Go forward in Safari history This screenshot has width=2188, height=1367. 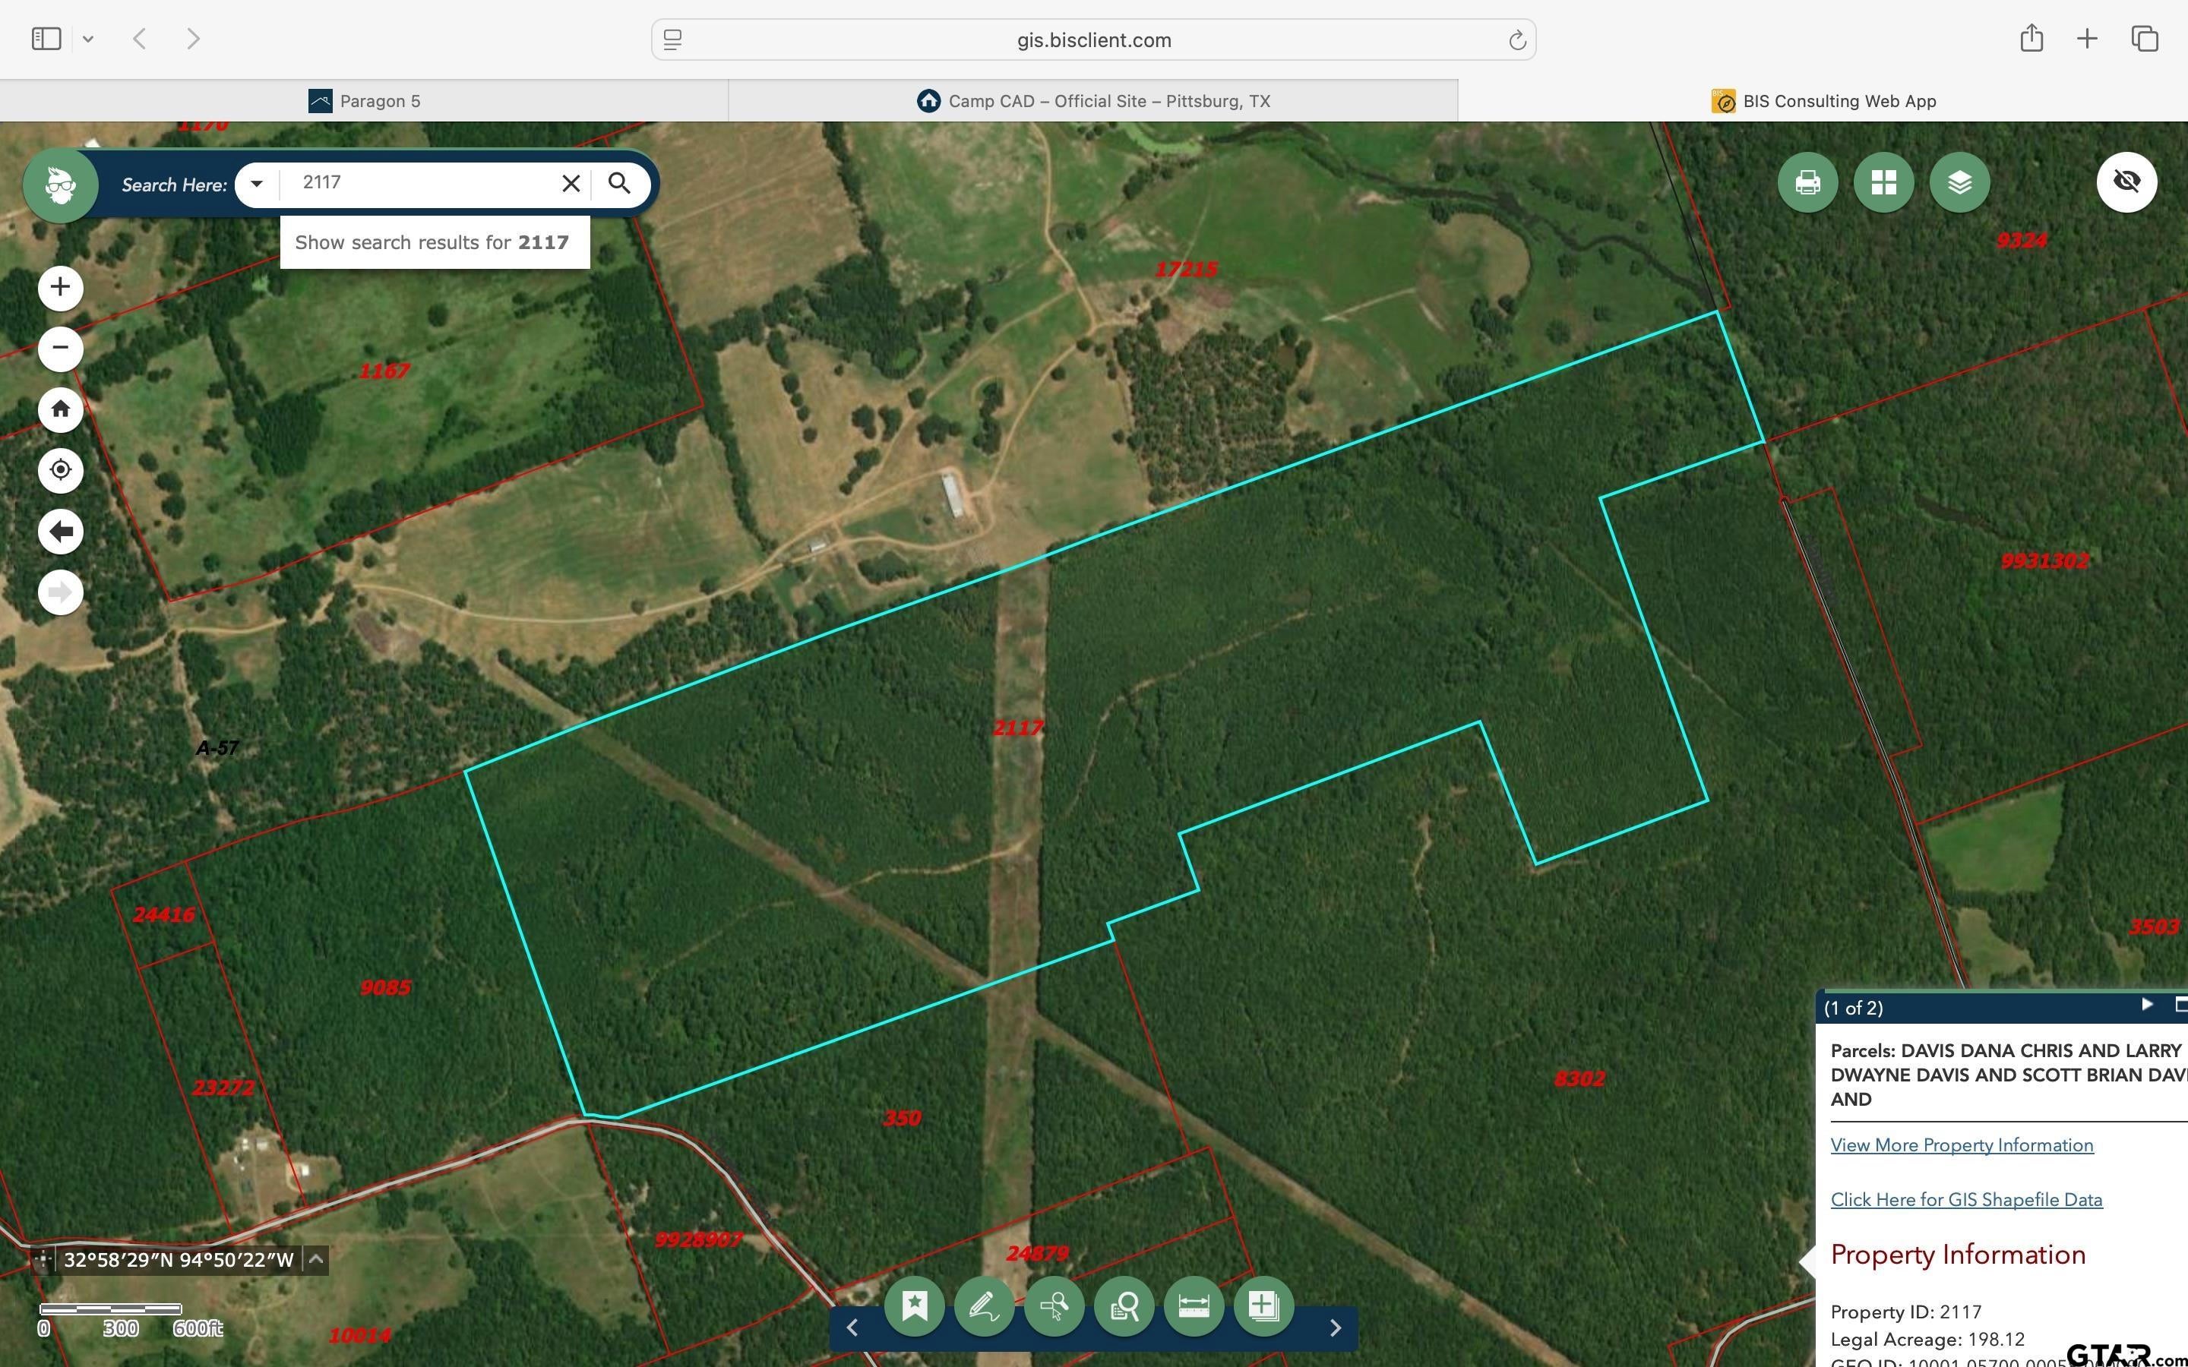pos(192,39)
